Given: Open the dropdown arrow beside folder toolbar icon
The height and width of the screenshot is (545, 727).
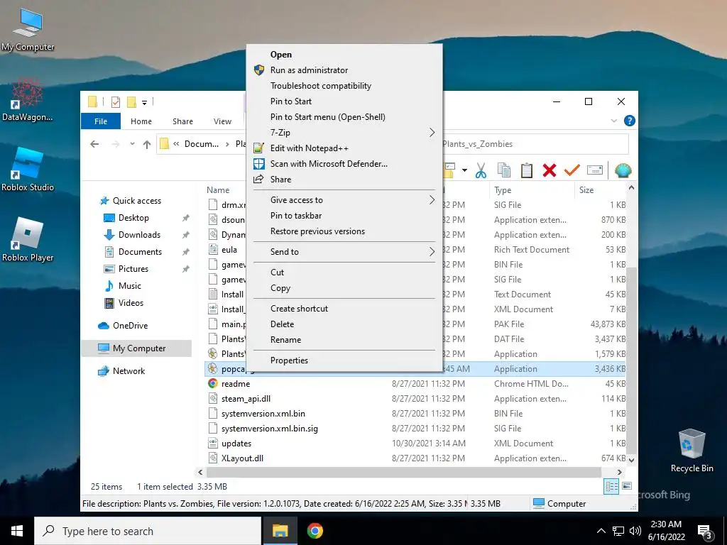Looking at the screenshot, I should (464, 170).
